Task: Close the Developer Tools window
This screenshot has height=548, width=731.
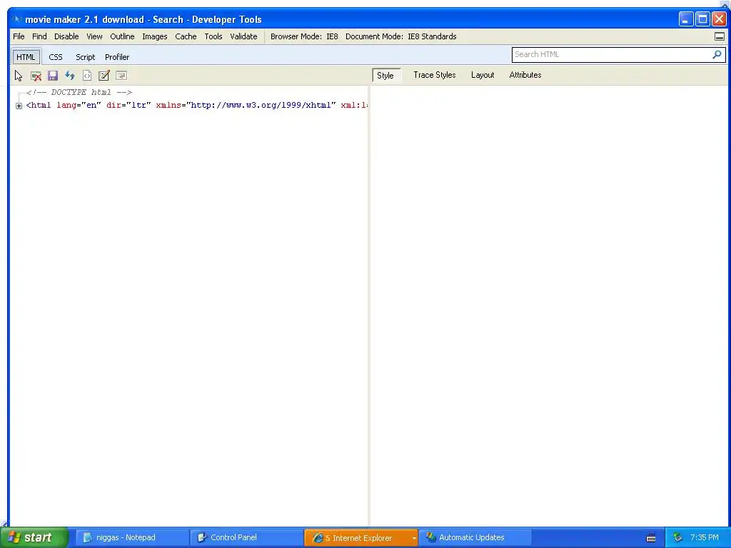Action: [720, 19]
